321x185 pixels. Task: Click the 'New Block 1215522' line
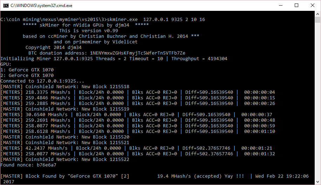65,159
